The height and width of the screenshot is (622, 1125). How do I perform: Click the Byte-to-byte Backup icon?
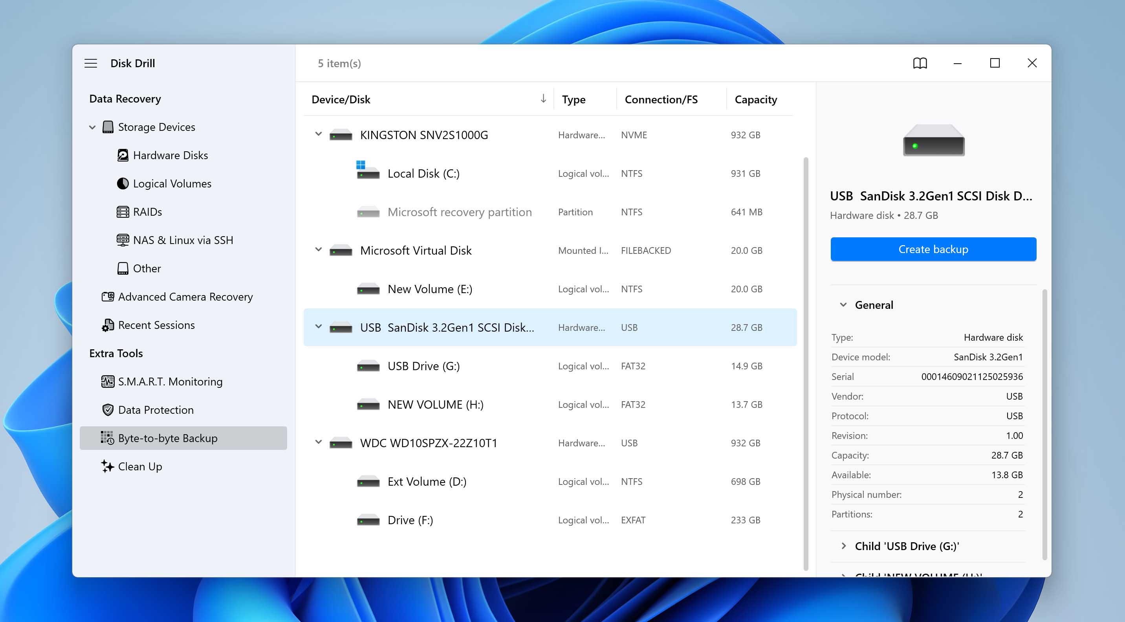(108, 438)
